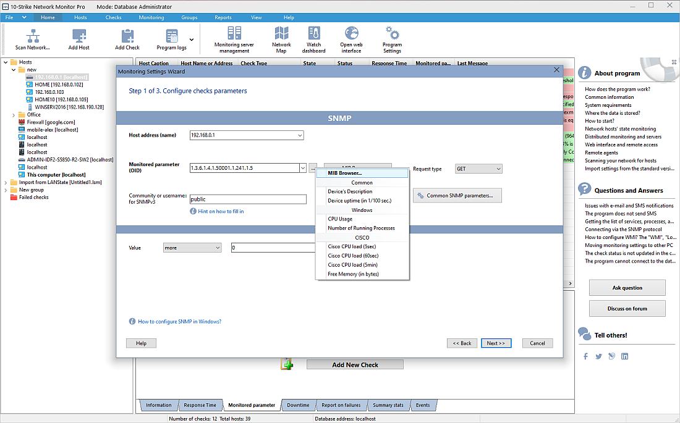The width and height of the screenshot is (680, 423).
Task: Click the LinkedIn share icon
Action: tap(624, 356)
